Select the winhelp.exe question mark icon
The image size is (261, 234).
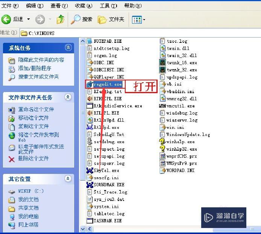(x=162, y=142)
